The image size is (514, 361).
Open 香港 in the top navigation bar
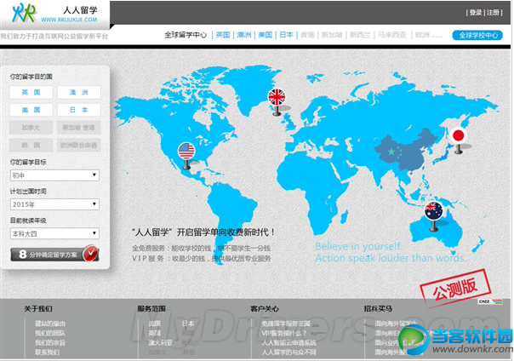(307, 35)
